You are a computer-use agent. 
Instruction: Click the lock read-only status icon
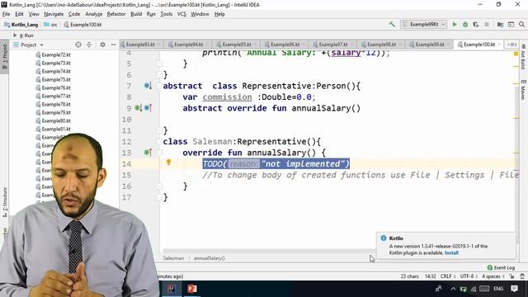tap(511, 276)
